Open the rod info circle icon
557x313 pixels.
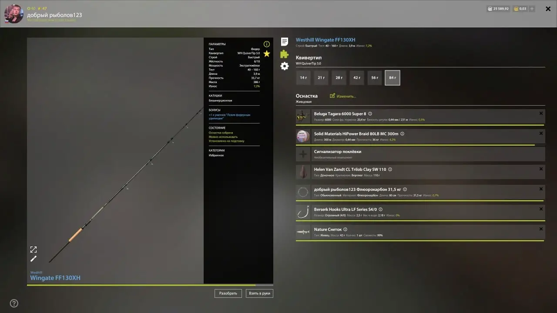click(267, 44)
